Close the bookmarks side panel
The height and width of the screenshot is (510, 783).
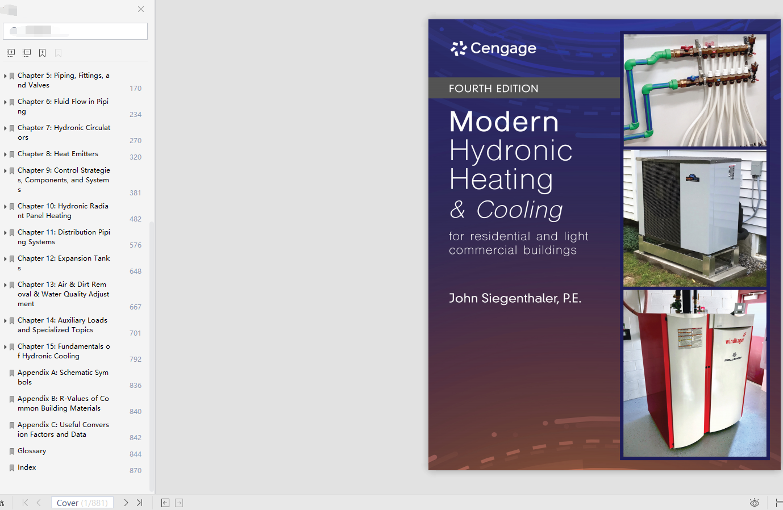141,9
